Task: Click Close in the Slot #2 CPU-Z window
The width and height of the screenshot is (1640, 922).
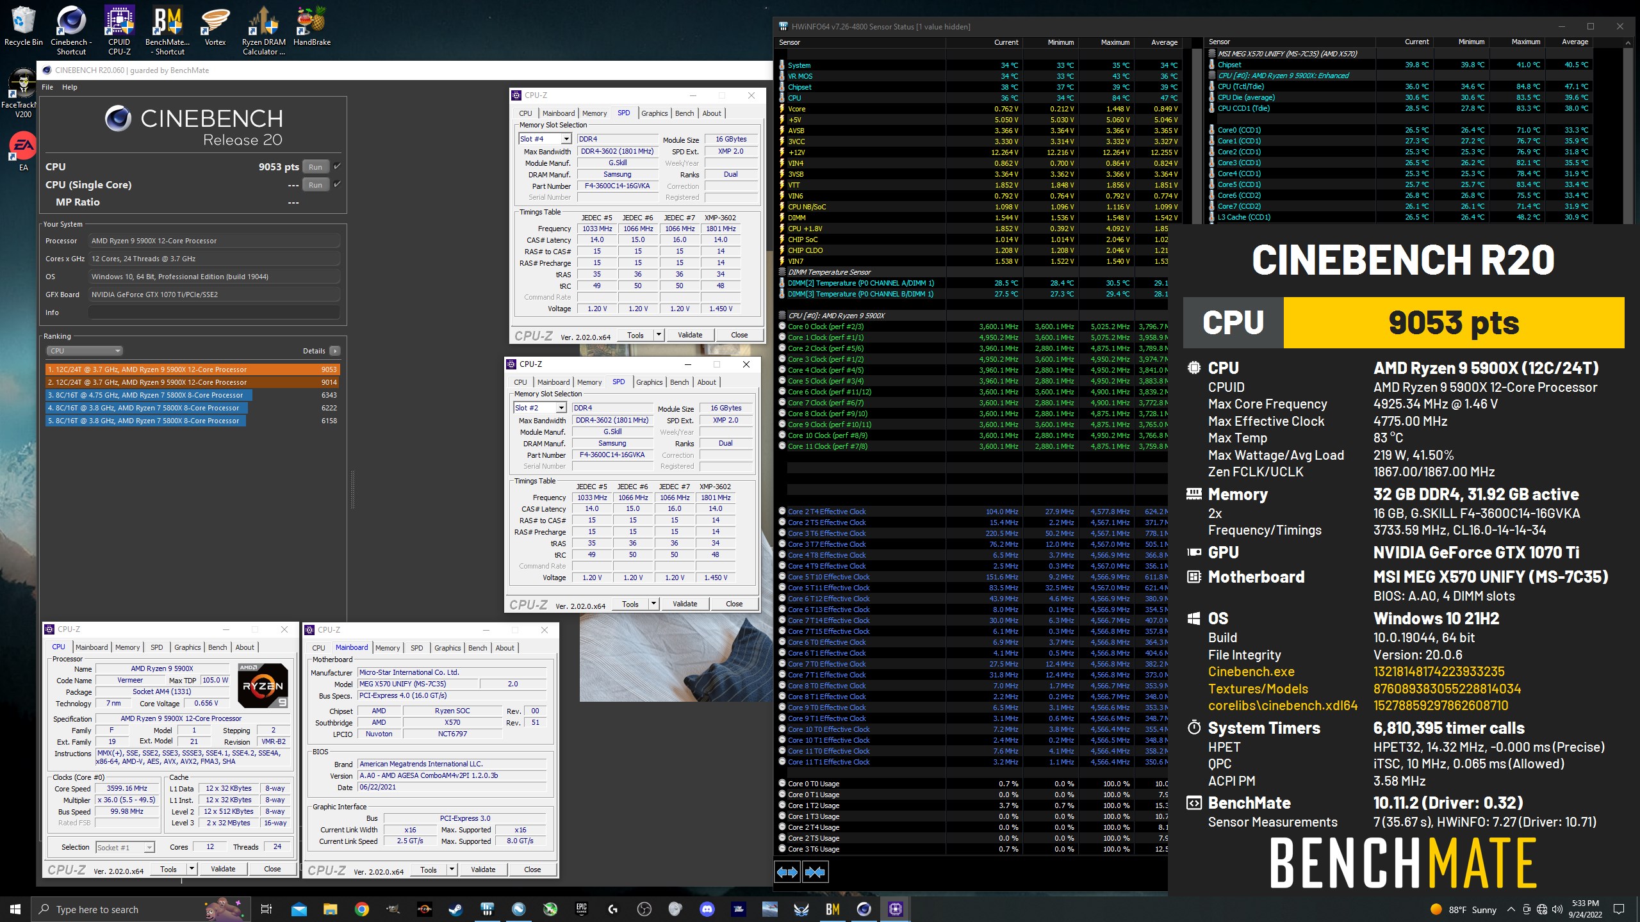Action: (x=734, y=604)
